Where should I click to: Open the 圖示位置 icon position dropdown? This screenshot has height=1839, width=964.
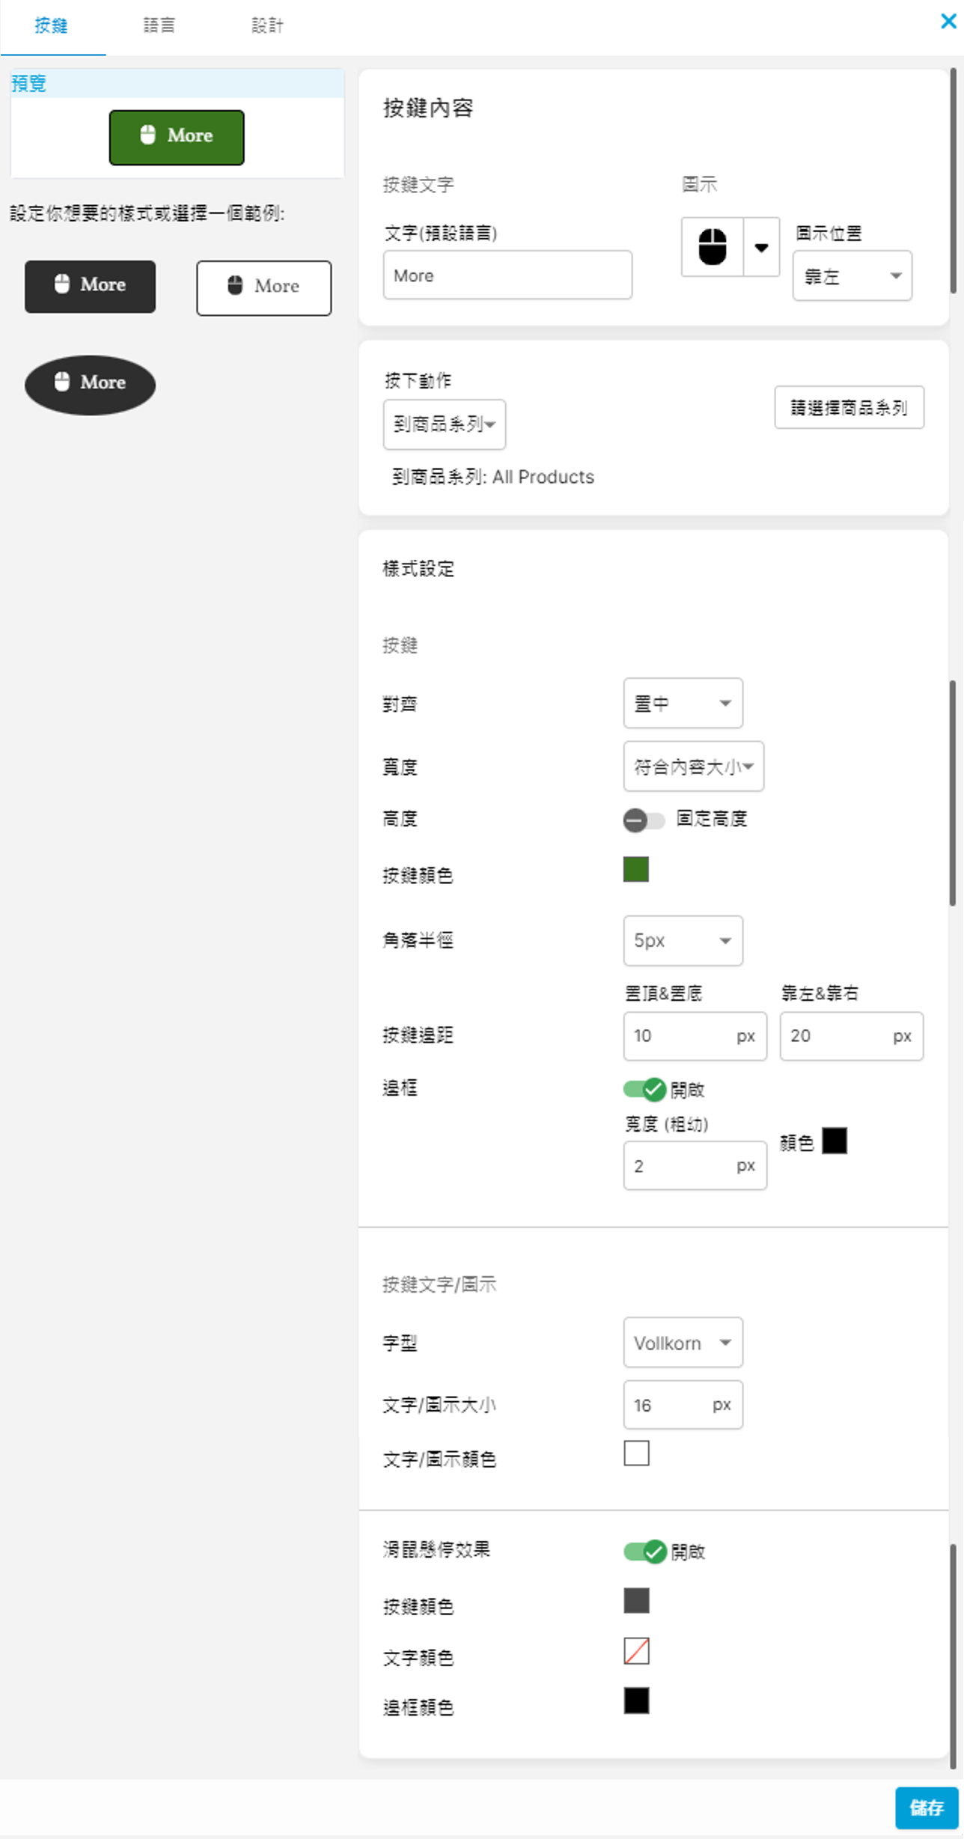(852, 276)
